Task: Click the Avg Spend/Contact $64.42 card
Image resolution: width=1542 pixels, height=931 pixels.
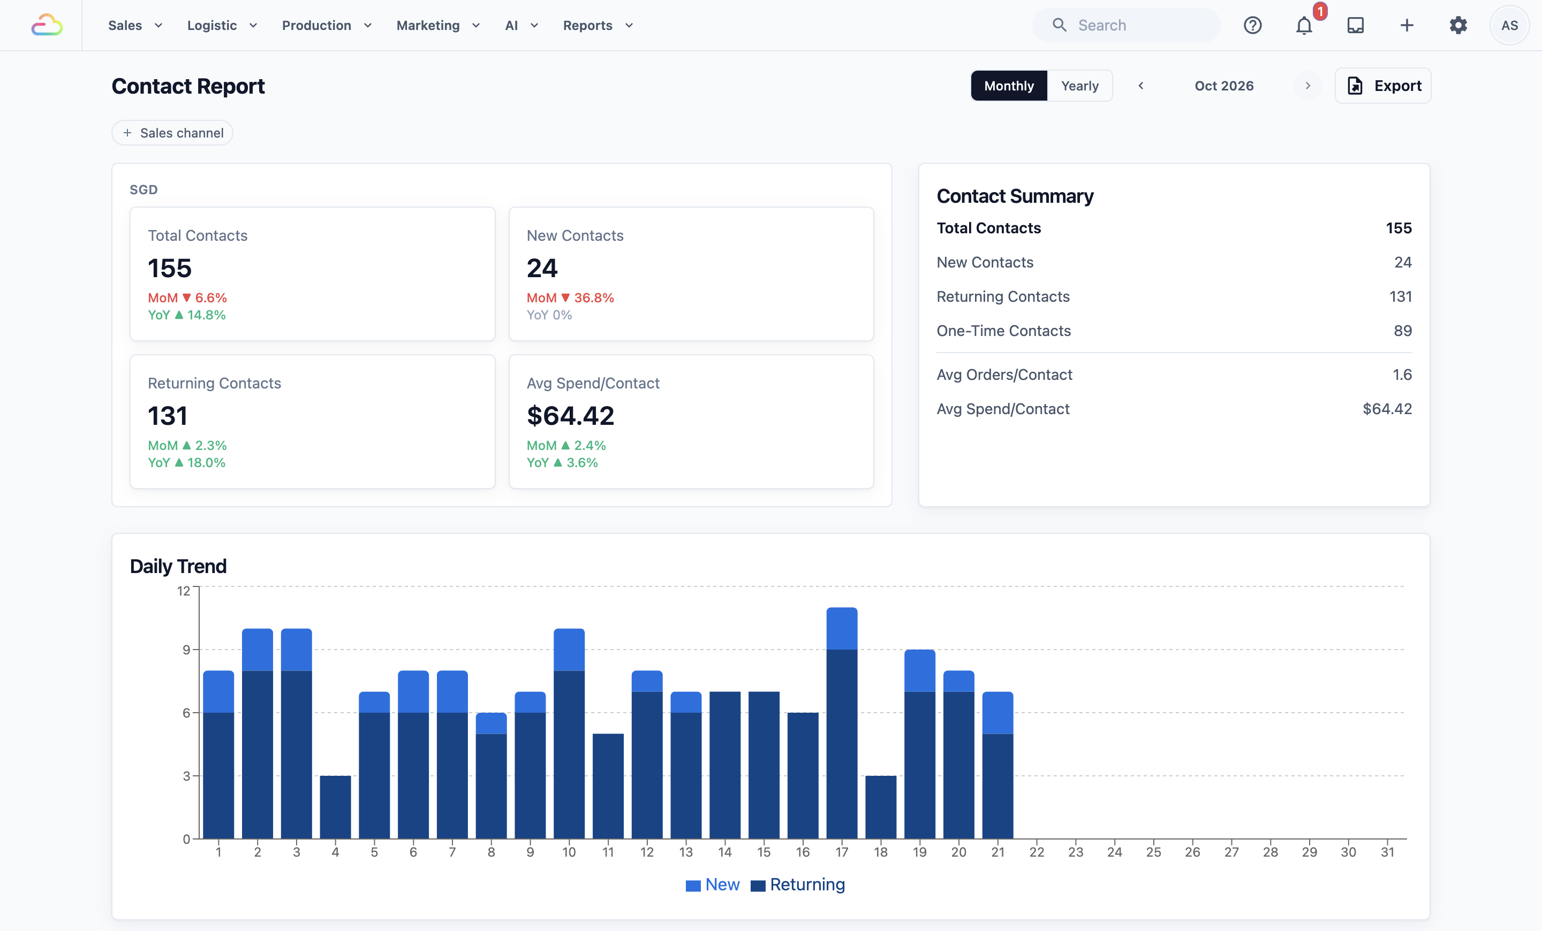Action: (x=691, y=422)
